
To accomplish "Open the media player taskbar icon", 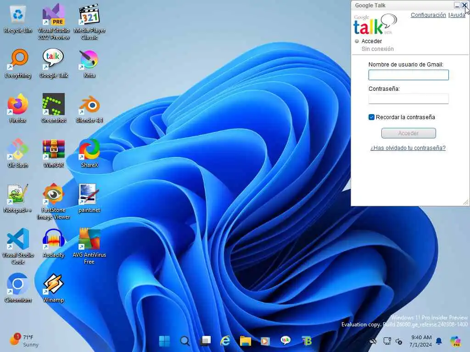I will pyautogui.click(x=265, y=341).
